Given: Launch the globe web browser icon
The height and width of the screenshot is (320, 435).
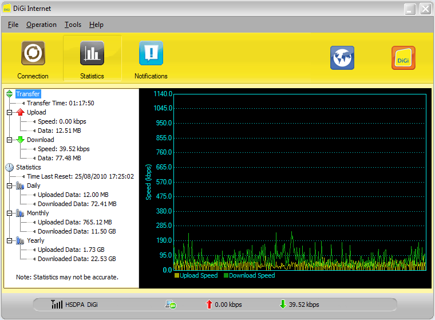Looking at the screenshot, I should 342,58.
